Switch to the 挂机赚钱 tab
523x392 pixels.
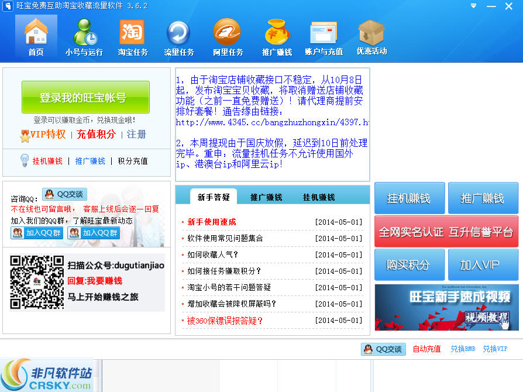[319, 197]
